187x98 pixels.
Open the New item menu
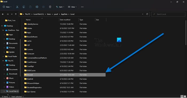point(7,7)
